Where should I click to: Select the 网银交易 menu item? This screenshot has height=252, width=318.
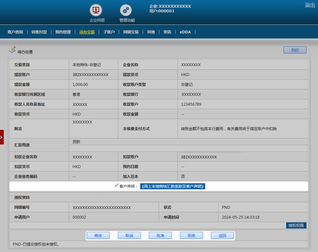[x=131, y=32]
